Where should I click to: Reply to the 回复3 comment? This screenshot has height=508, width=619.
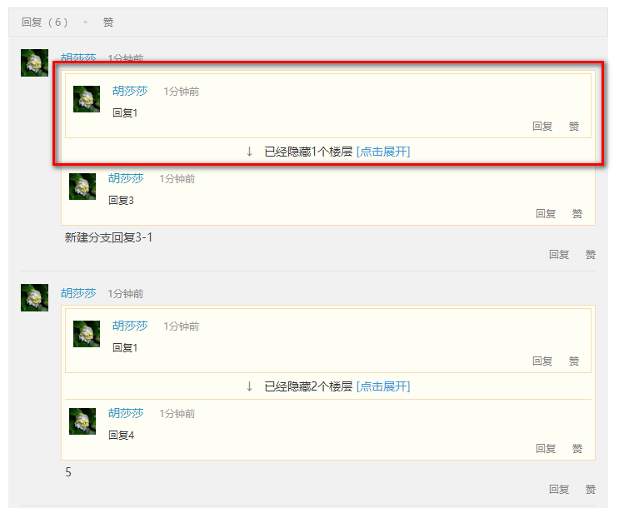pos(546,214)
